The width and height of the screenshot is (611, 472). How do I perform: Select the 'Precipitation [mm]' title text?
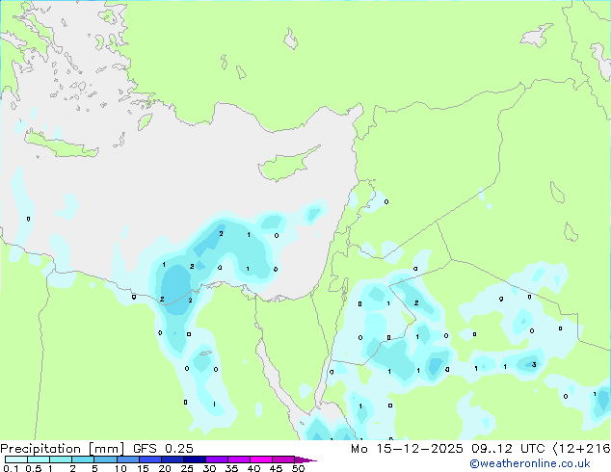(63, 449)
